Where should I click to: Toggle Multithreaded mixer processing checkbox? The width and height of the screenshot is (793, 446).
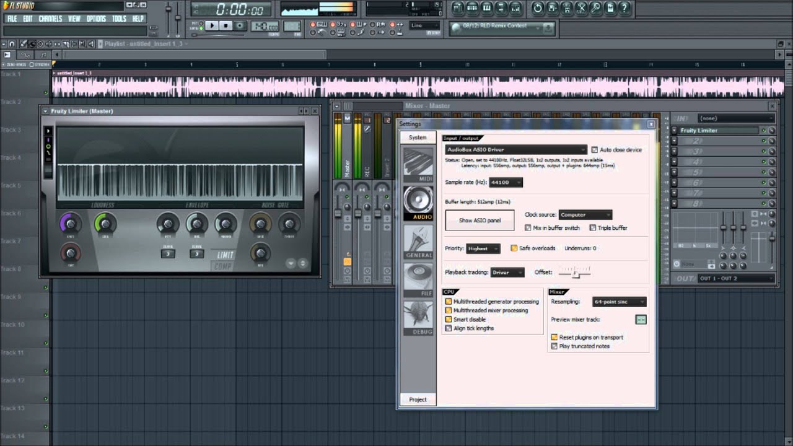click(x=449, y=310)
